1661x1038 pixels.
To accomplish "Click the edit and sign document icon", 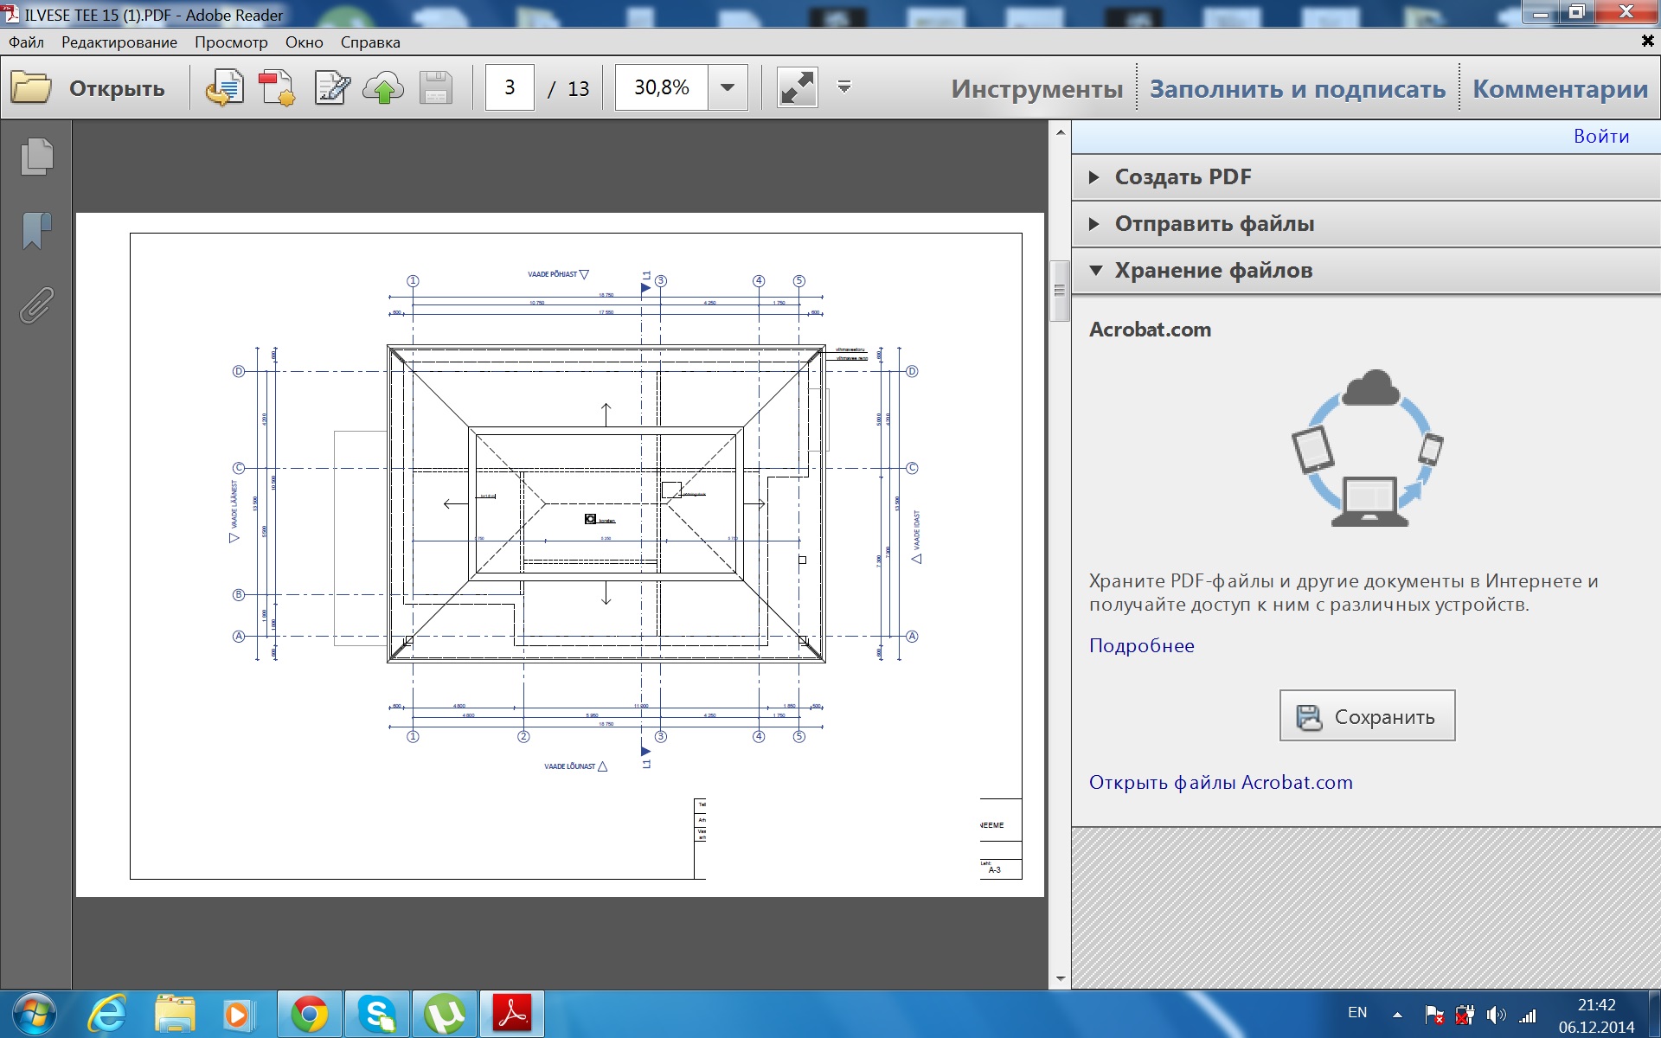I will point(331,88).
